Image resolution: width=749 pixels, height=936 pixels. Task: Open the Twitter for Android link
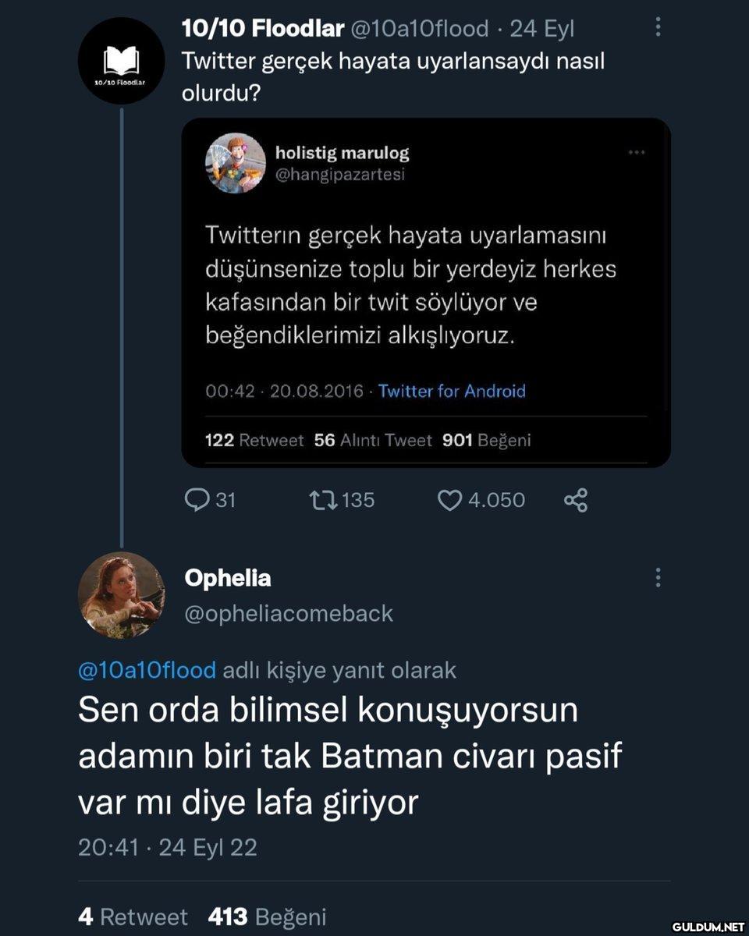click(x=452, y=391)
